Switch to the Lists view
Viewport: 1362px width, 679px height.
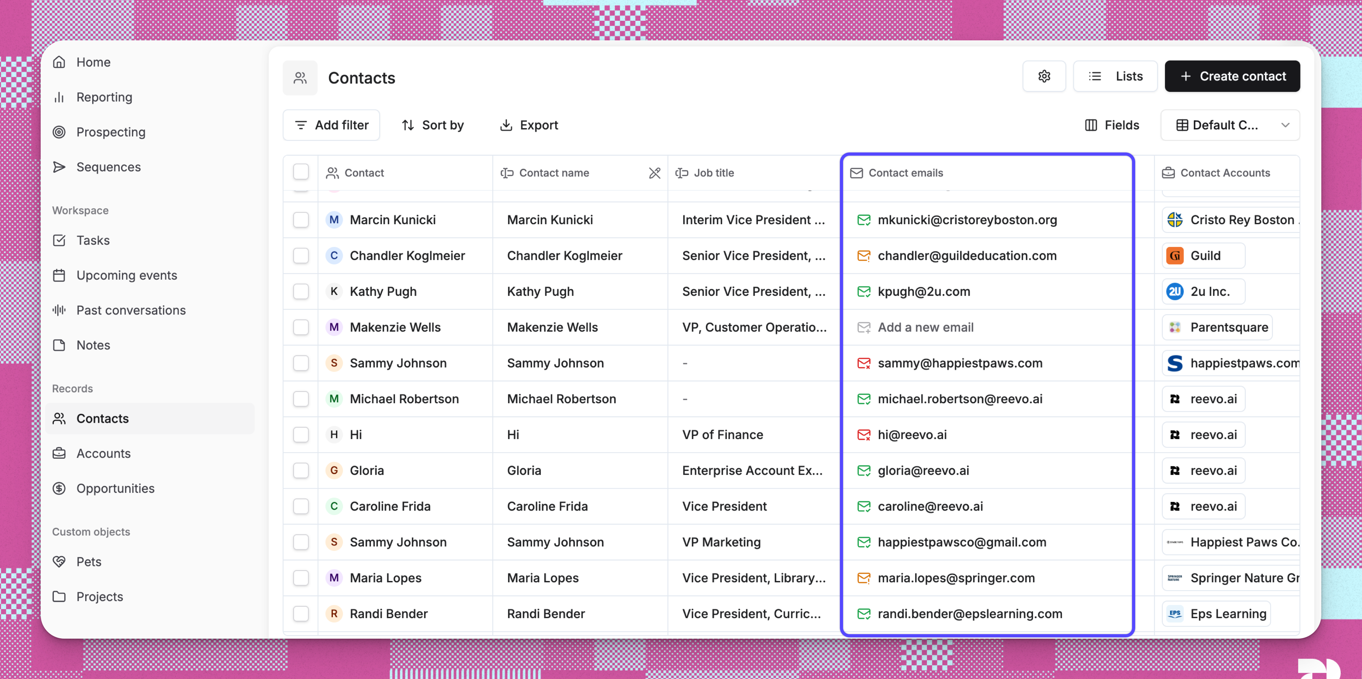pos(1116,76)
